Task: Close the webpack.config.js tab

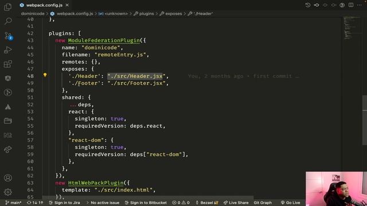Action: tap(67, 5)
